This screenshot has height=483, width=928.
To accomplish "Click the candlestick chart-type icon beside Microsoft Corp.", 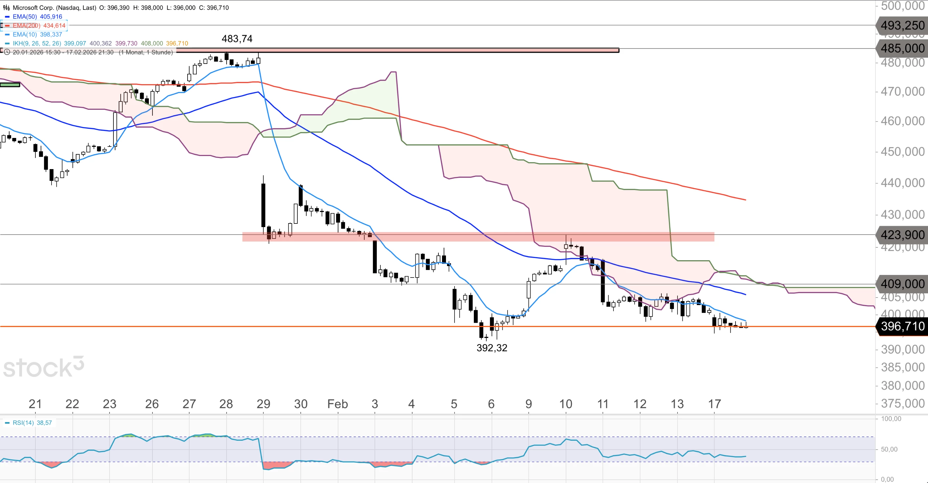I will click(6, 8).
